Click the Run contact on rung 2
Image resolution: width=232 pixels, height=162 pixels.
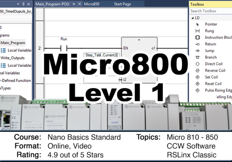point(64,48)
